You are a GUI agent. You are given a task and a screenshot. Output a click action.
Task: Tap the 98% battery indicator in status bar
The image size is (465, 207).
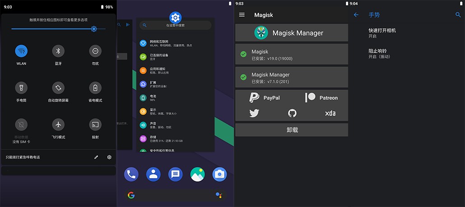point(107,7)
